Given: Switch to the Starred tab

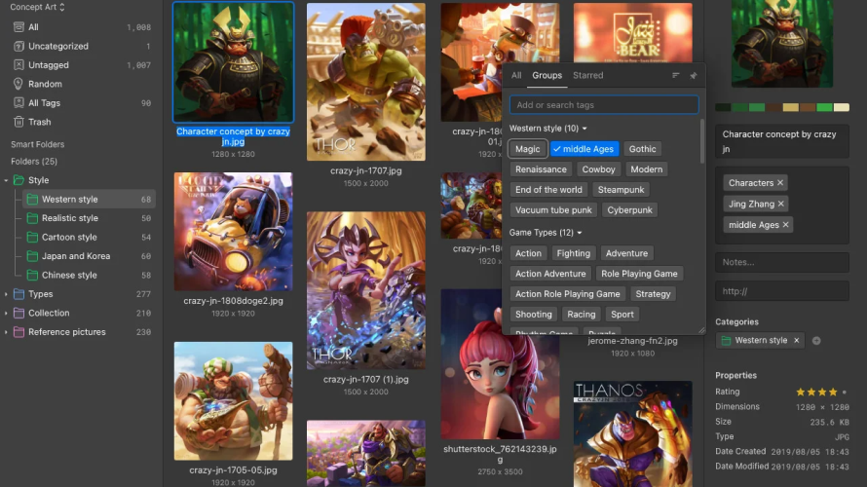Looking at the screenshot, I should 587,75.
